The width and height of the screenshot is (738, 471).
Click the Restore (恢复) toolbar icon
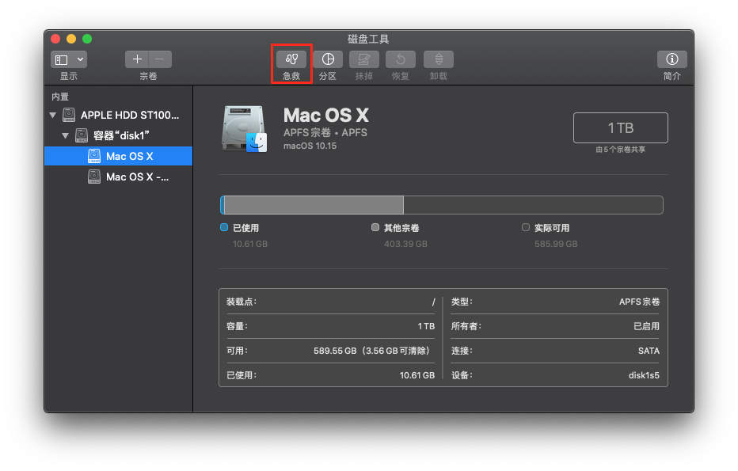pos(400,59)
